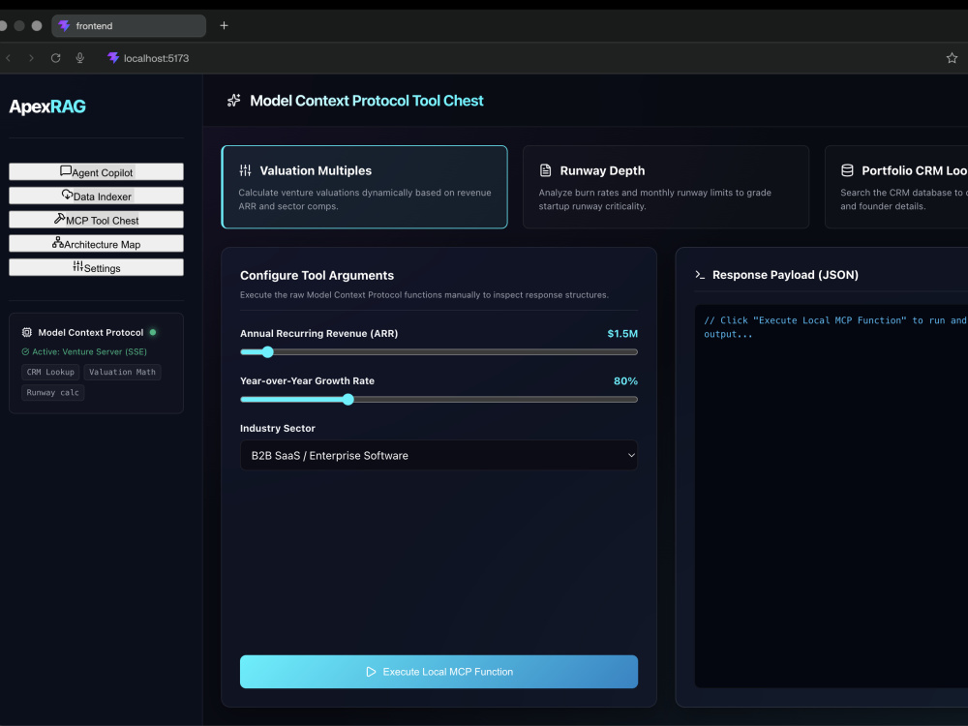
Task: Click the document icon on Runway Depth
Action: [x=545, y=170]
